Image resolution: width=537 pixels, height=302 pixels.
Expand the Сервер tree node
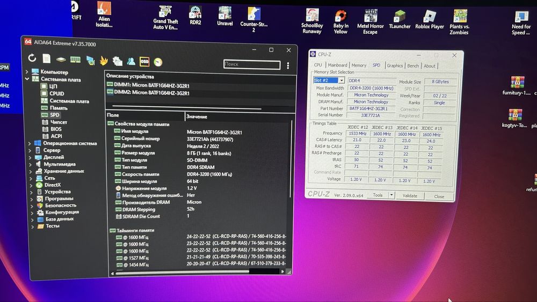pos(30,151)
